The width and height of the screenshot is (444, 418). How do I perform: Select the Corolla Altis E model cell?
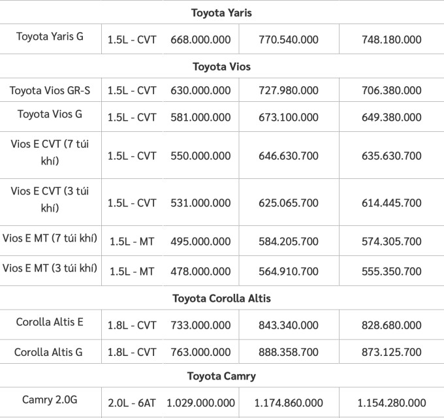tap(50, 323)
